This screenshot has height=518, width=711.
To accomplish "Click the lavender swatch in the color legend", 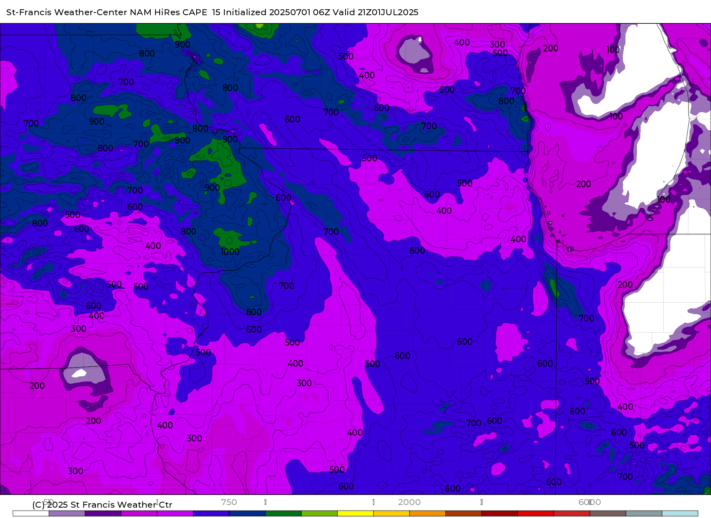I will click(67, 514).
